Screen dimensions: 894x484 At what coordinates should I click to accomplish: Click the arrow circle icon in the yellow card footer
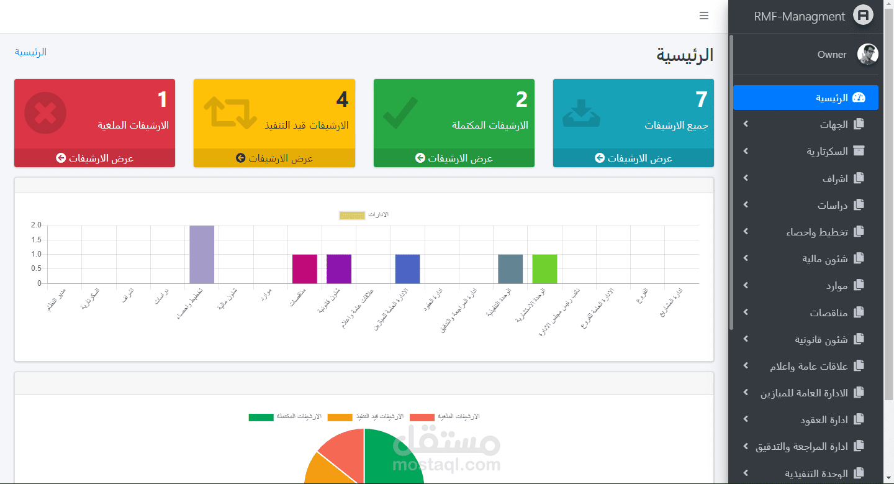tap(240, 158)
